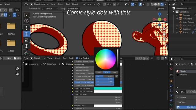Click the blue Z axis gizmo handle
The image size is (196, 110).
tap(160, 14)
